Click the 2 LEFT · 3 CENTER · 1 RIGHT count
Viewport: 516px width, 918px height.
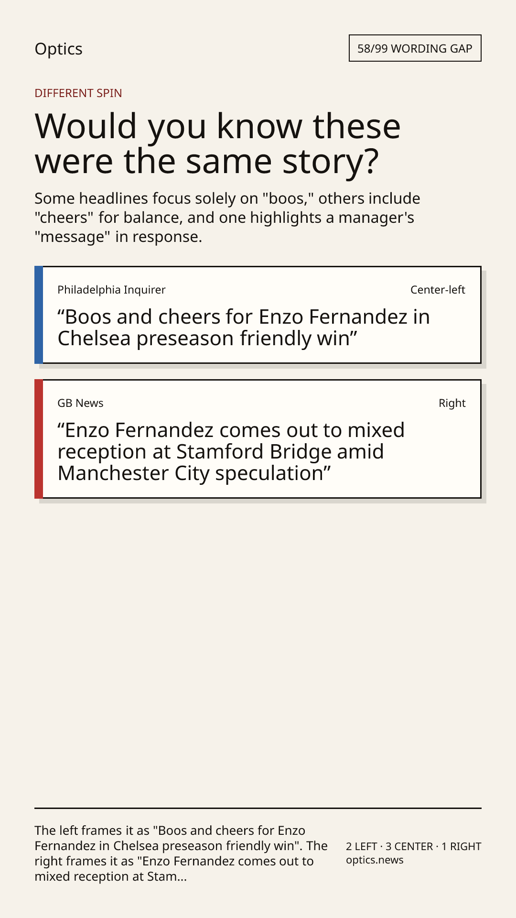coord(414,846)
